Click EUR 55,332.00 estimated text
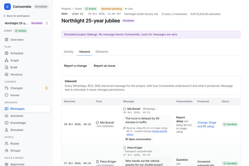249x166 pixels. click(205, 14)
